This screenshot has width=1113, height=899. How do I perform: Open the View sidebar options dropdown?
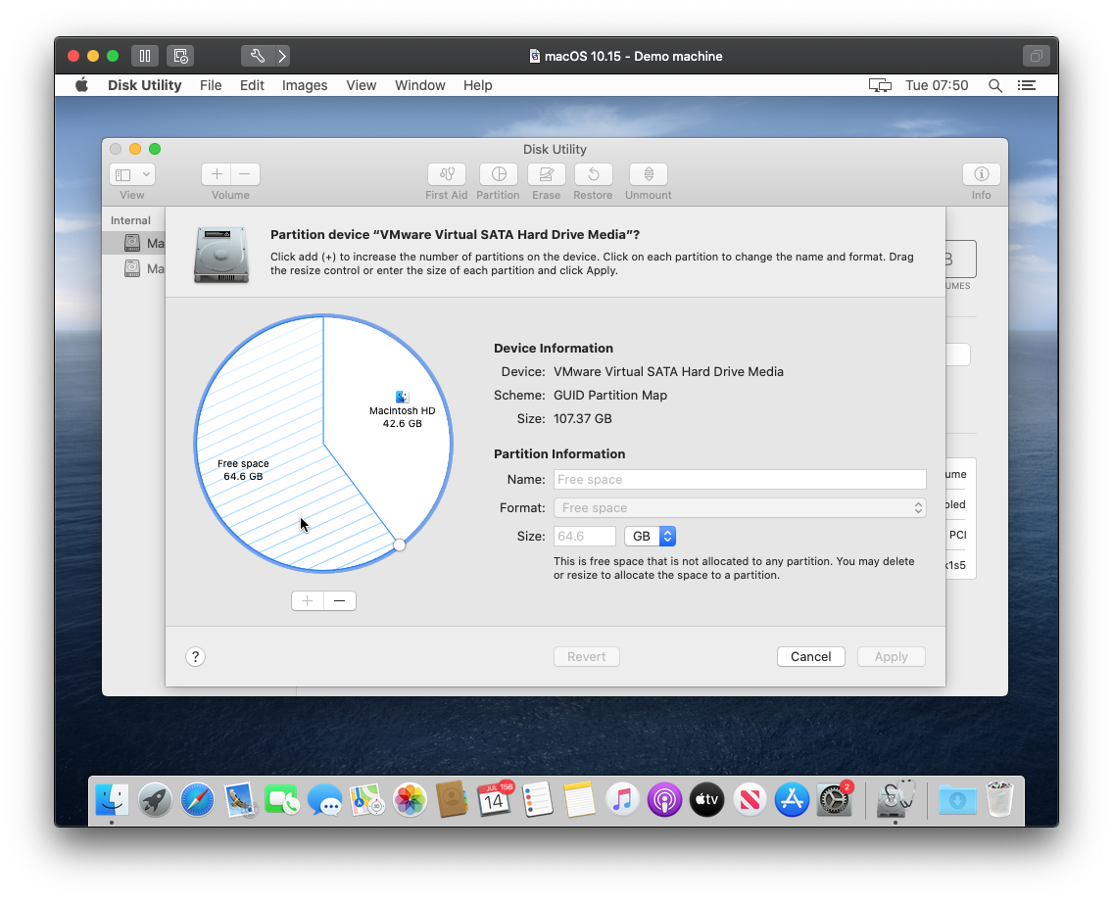[x=132, y=174]
